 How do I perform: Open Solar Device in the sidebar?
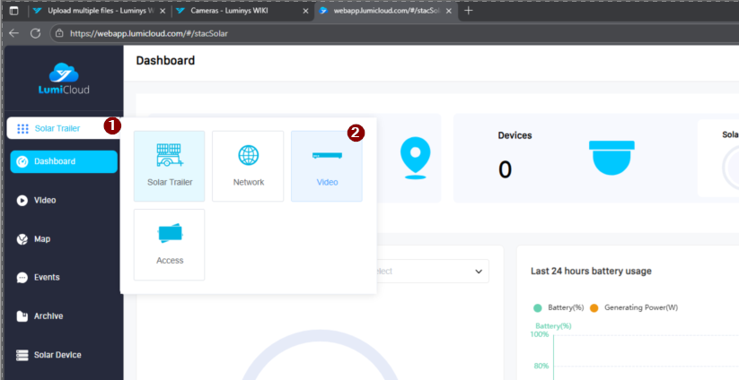pos(57,355)
